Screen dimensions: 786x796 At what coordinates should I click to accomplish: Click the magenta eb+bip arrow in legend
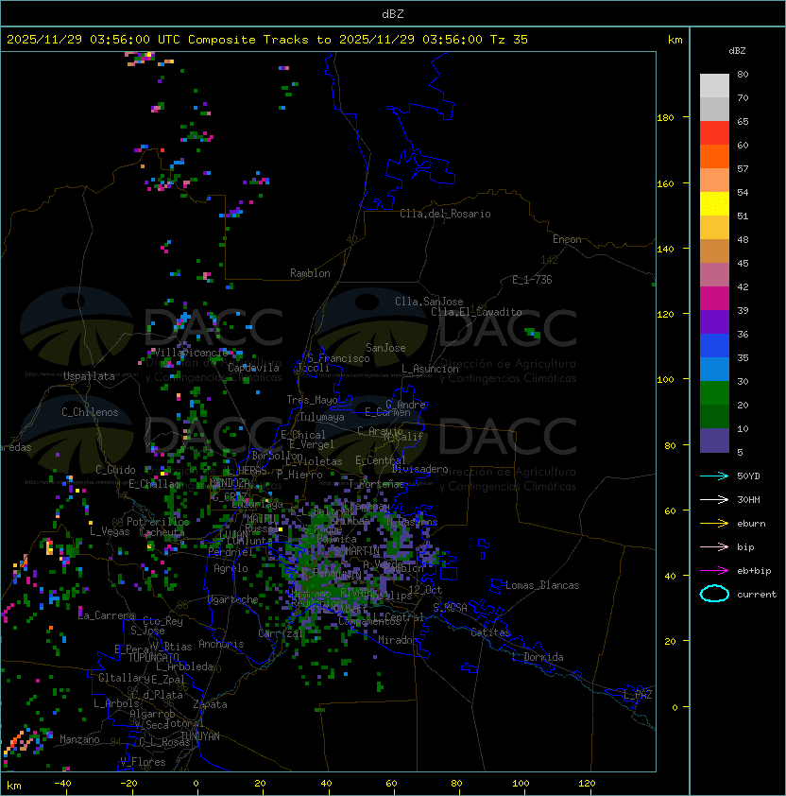(714, 571)
